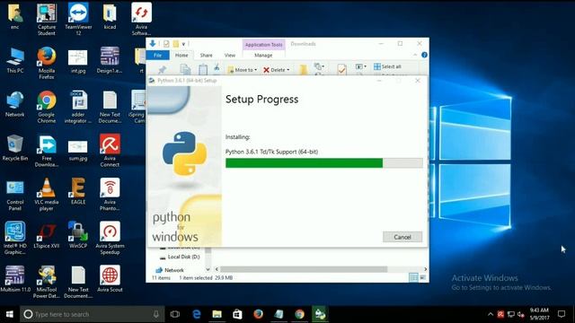Click the taskbar search box
This screenshot has width=575, height=323.
point(92,314)
